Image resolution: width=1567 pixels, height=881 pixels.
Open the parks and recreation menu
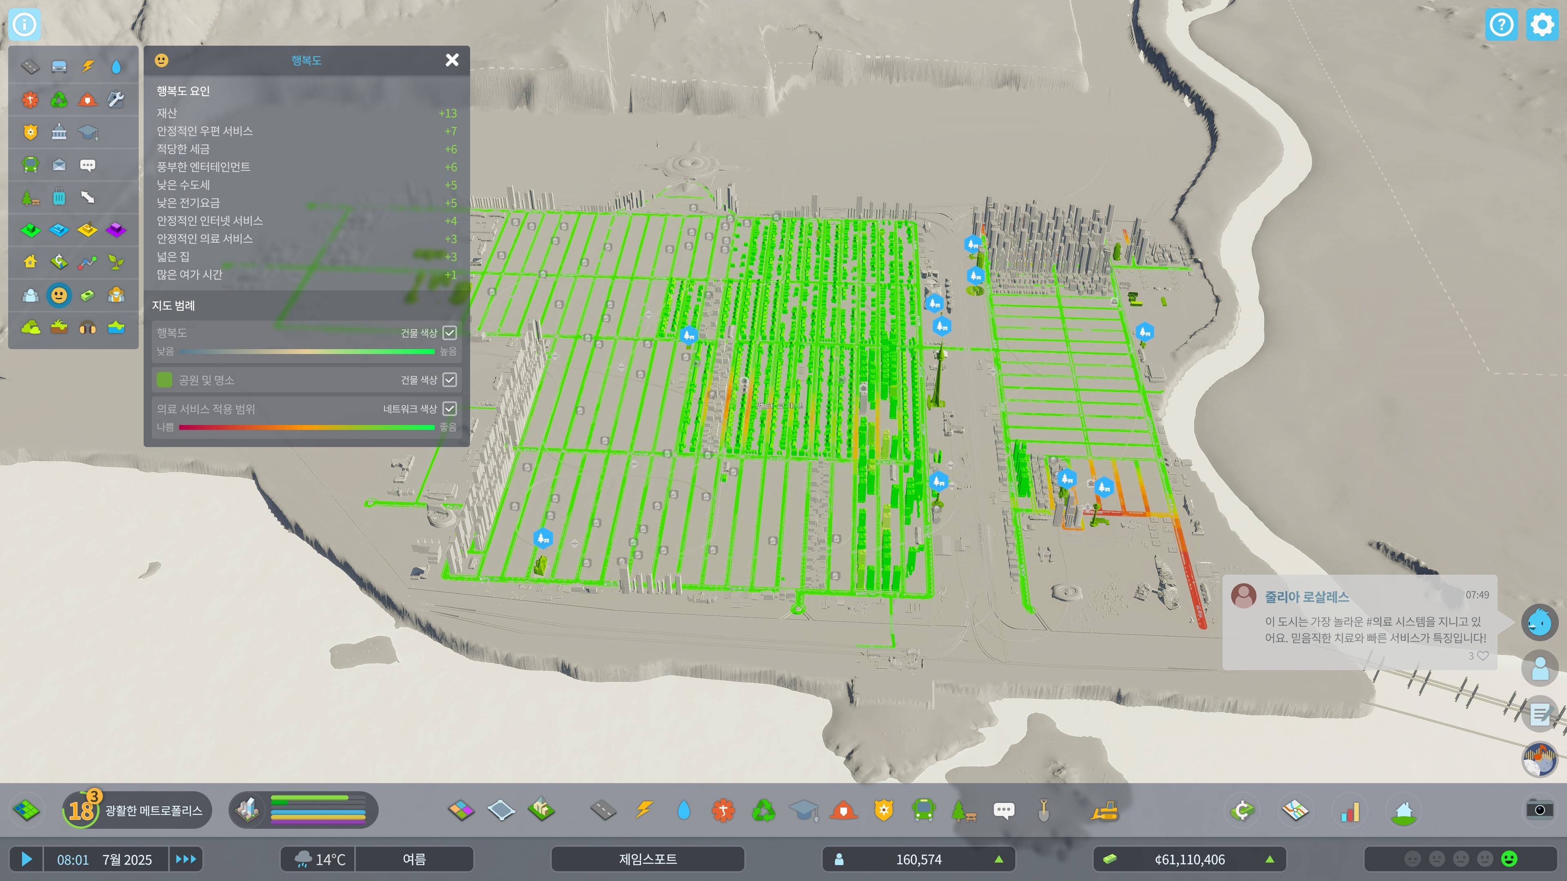pyautogui.click(x=963, y=810)
